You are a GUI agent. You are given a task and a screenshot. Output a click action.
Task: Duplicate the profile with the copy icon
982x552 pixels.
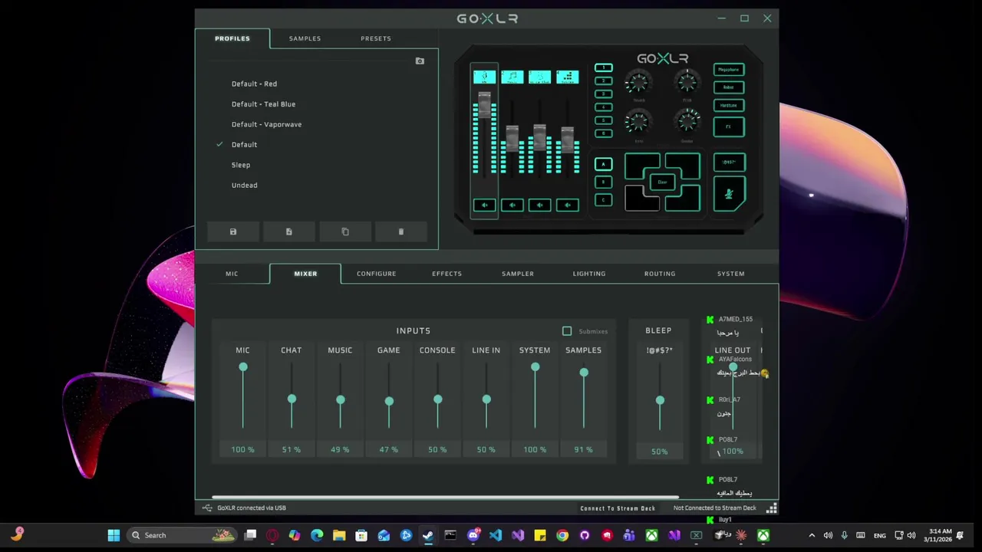pyautogui.click(x=345, y=232)
